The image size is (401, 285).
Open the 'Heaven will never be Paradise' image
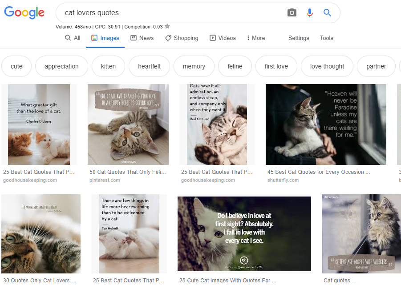[327, 124]
